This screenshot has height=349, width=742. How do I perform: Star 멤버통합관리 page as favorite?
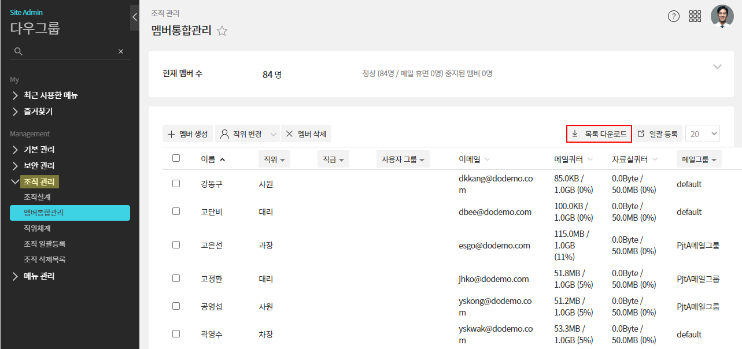pos(222,31)
